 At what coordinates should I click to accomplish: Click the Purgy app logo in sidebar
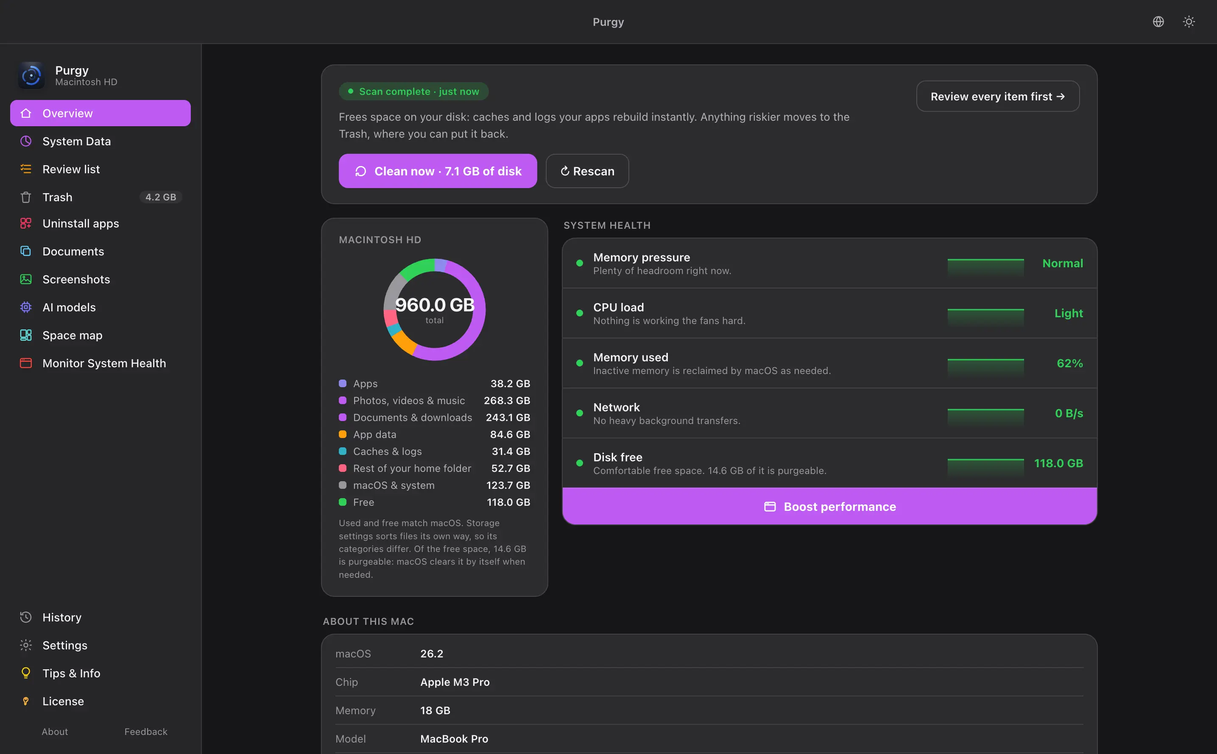31,75
